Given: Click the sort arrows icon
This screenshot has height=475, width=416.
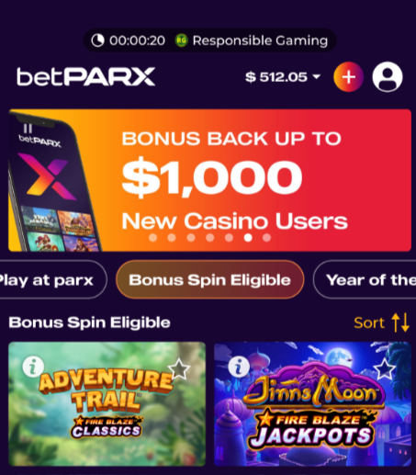Looking at the screenshot, I should click(x=400, y=322).
